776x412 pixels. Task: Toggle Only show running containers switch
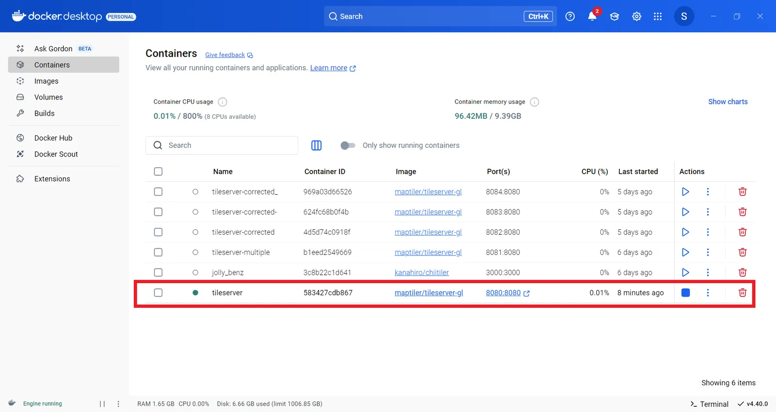(348, 145)
